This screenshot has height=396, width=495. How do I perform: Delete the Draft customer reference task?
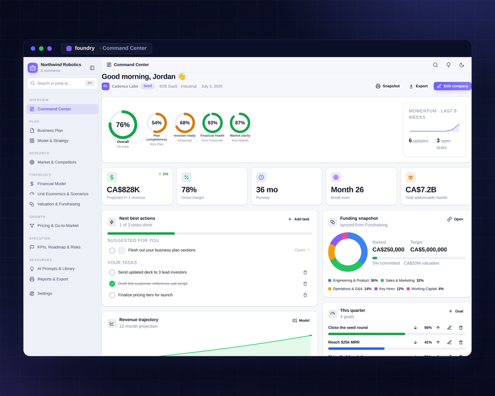(305, 283)
